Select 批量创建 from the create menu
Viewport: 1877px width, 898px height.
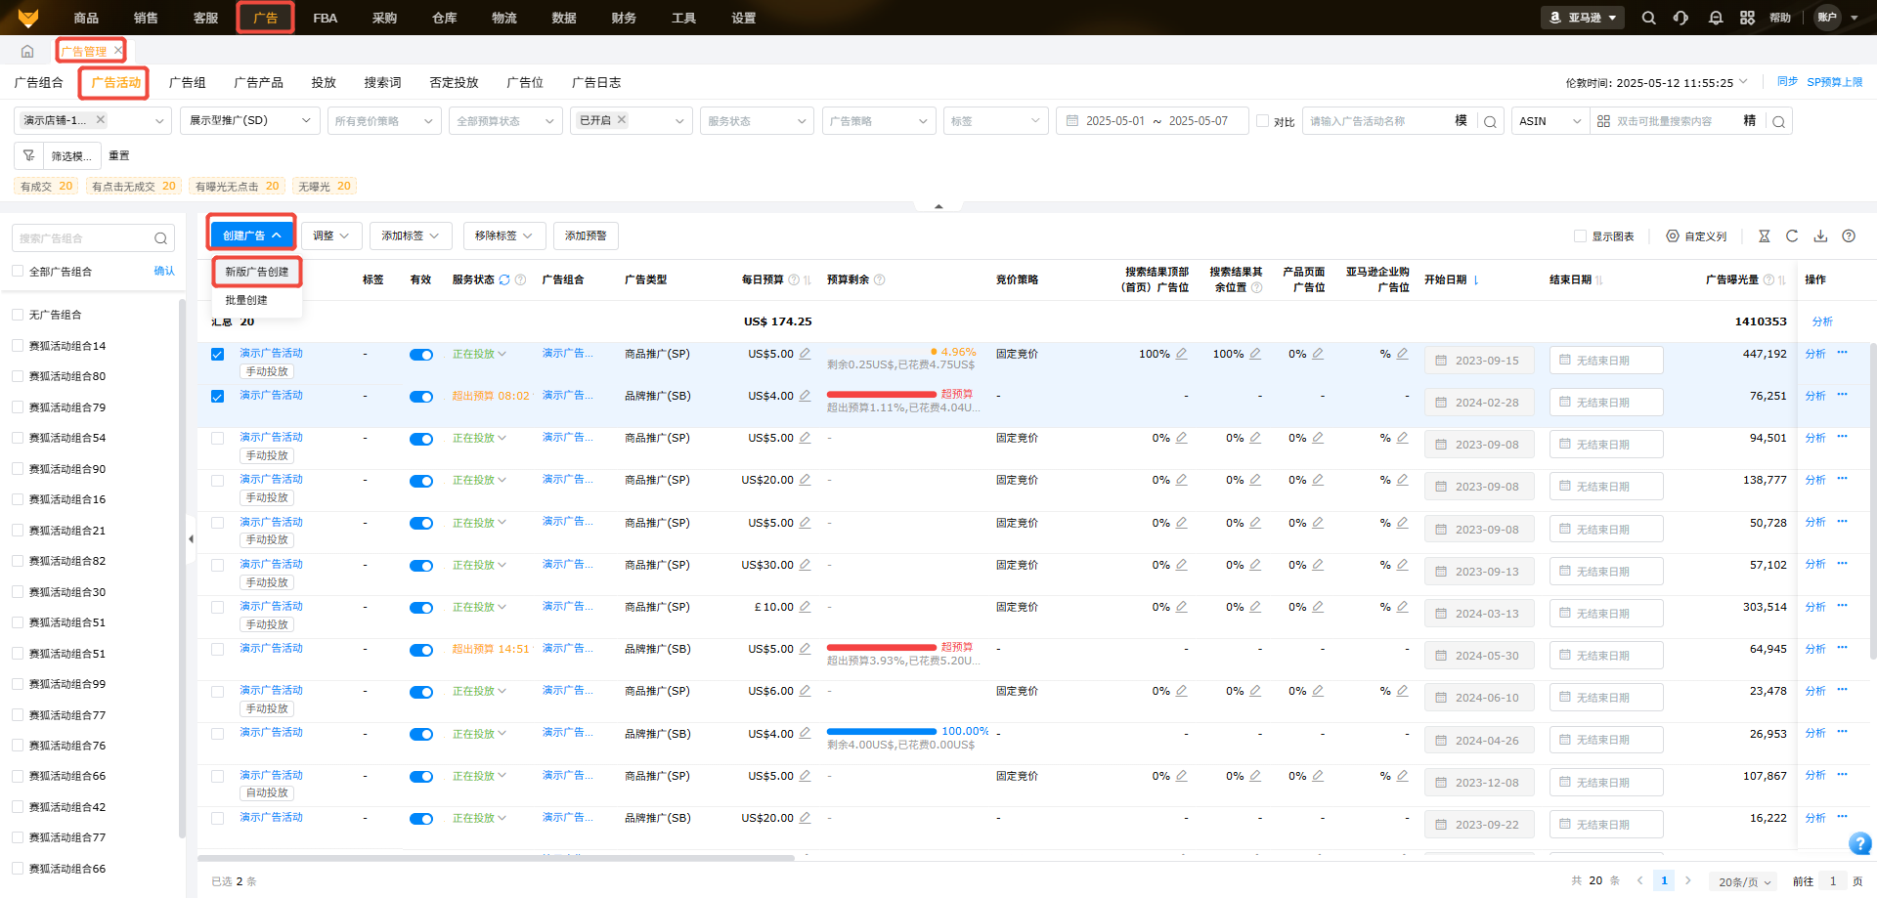(246, 300)
